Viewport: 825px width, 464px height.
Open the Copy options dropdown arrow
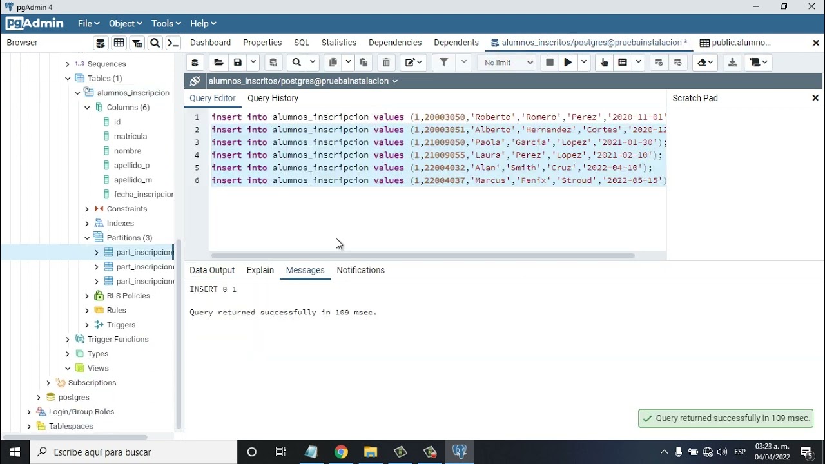348,63
